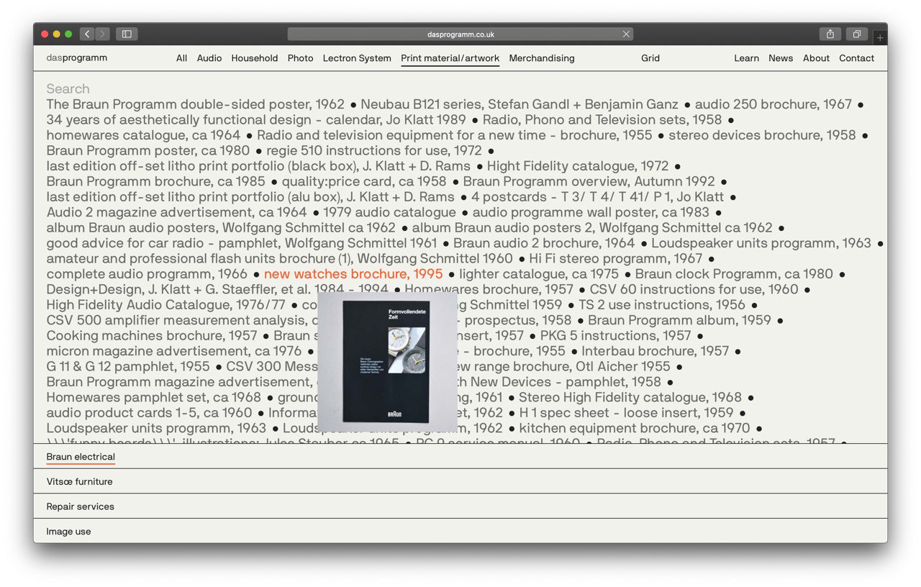Screen dimensions: 921x587
Task: Click the dasprogramm logo
Action: 77,58
